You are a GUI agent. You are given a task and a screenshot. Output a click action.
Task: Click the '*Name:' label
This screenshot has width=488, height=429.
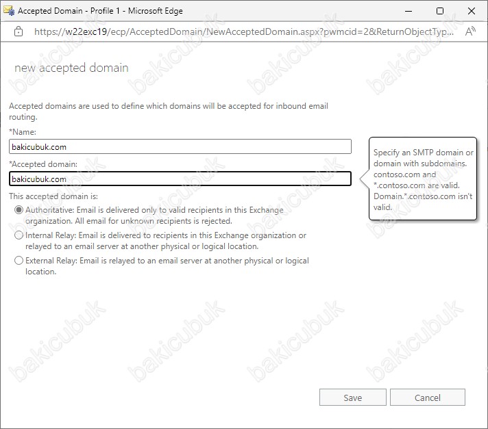[x=23, y=132]
